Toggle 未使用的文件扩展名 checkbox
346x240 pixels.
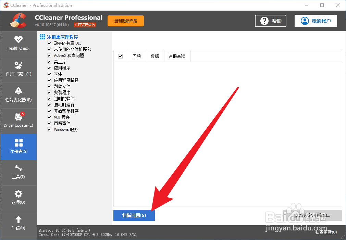49,49
